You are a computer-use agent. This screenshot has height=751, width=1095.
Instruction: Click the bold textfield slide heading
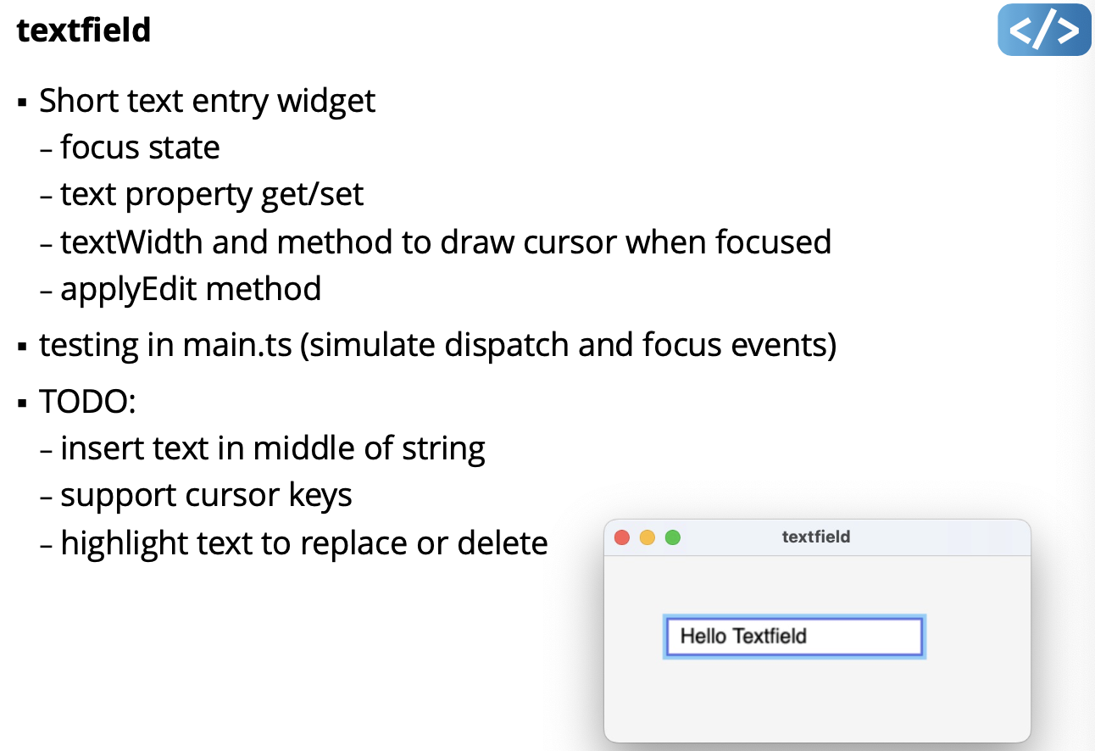pyautogui.click(x=84, y=31)
